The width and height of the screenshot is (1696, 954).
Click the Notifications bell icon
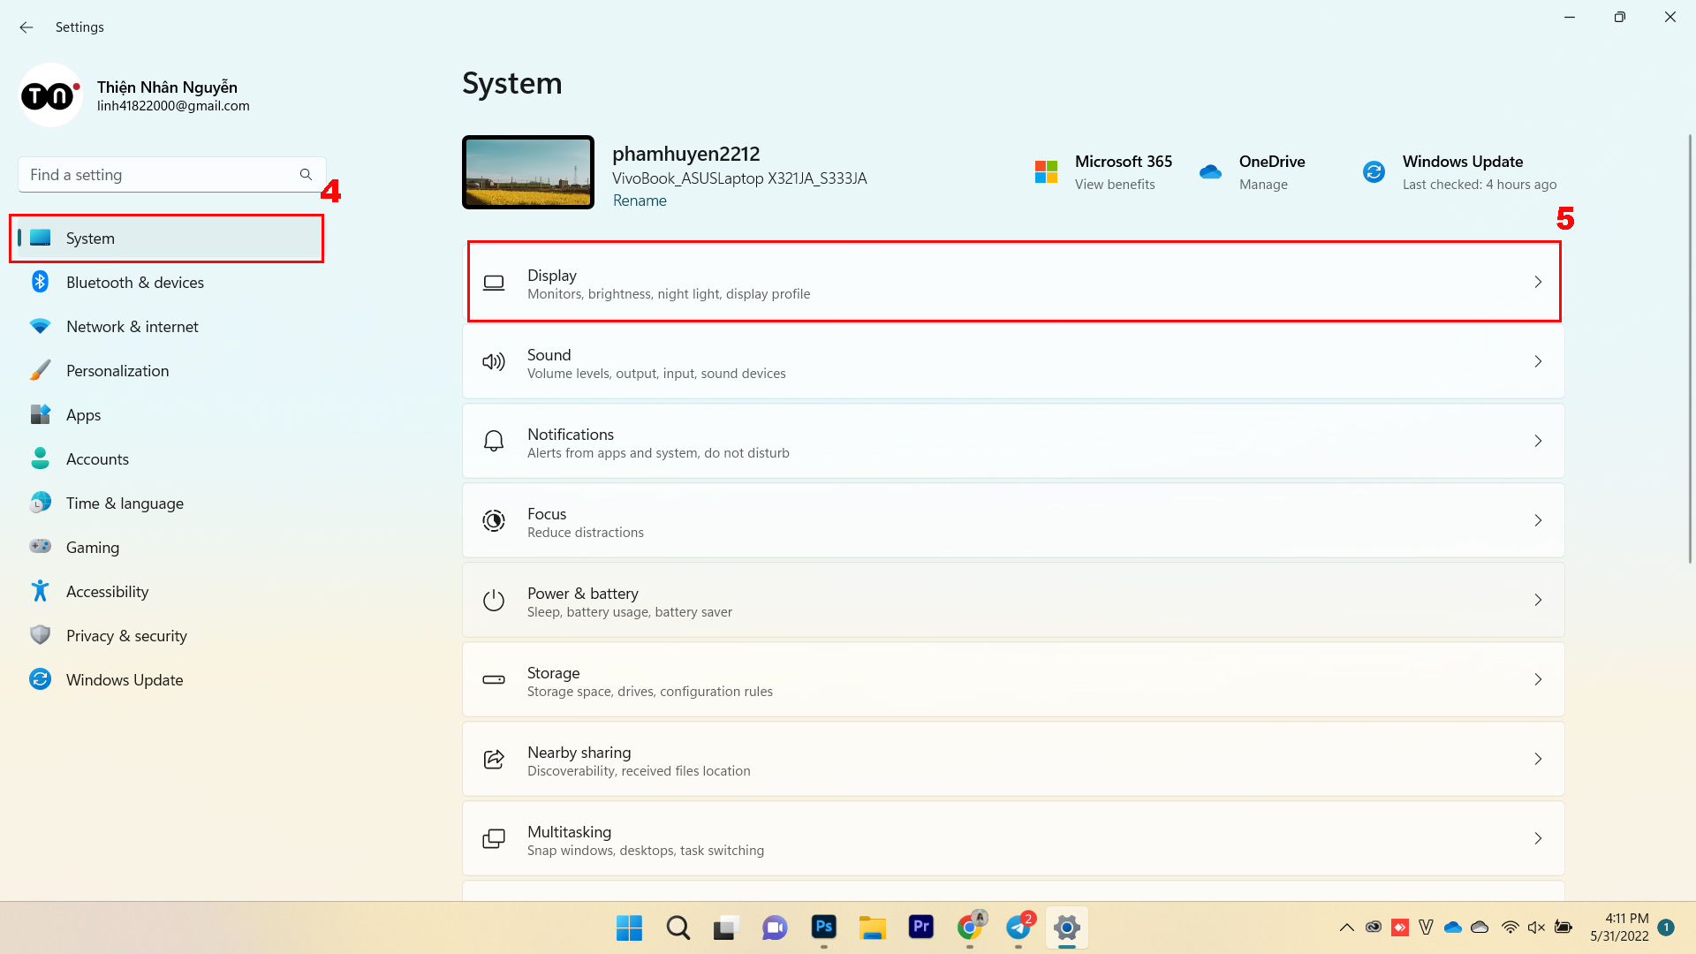494,441
